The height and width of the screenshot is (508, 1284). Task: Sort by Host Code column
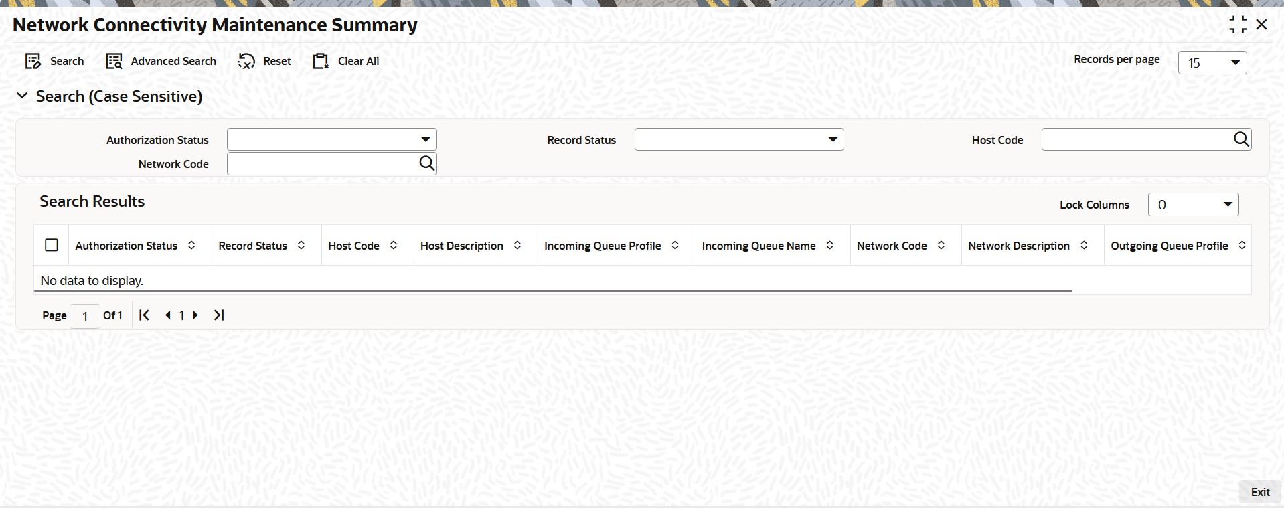[x=394, y=246]
